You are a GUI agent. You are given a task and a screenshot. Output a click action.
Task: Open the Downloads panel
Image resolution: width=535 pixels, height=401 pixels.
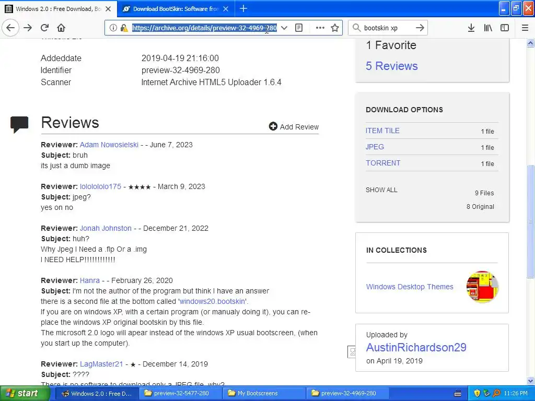click(x=471, y=28)
